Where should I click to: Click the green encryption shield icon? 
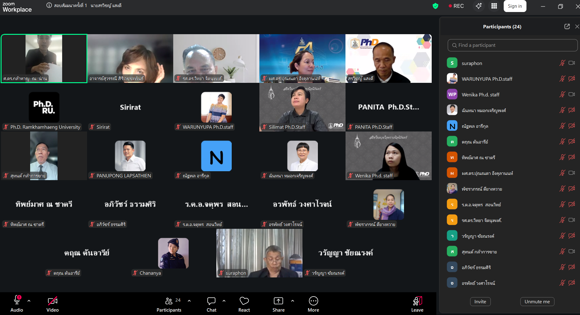point(435,6)
